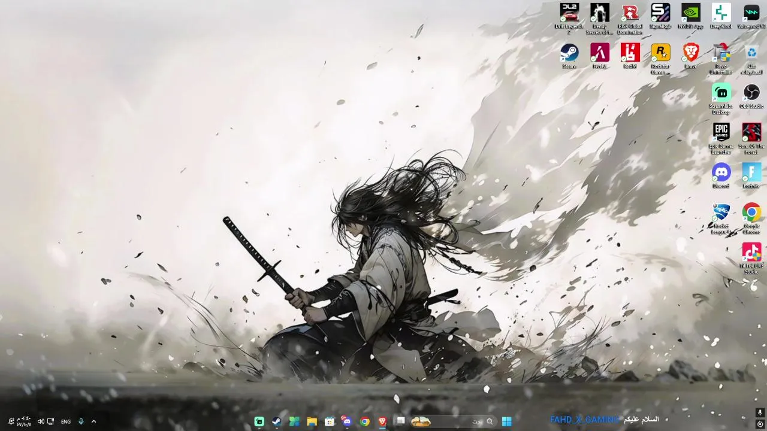Launch Fortnite from the desktop
The image size is (767, 431).
pos(751,176)
